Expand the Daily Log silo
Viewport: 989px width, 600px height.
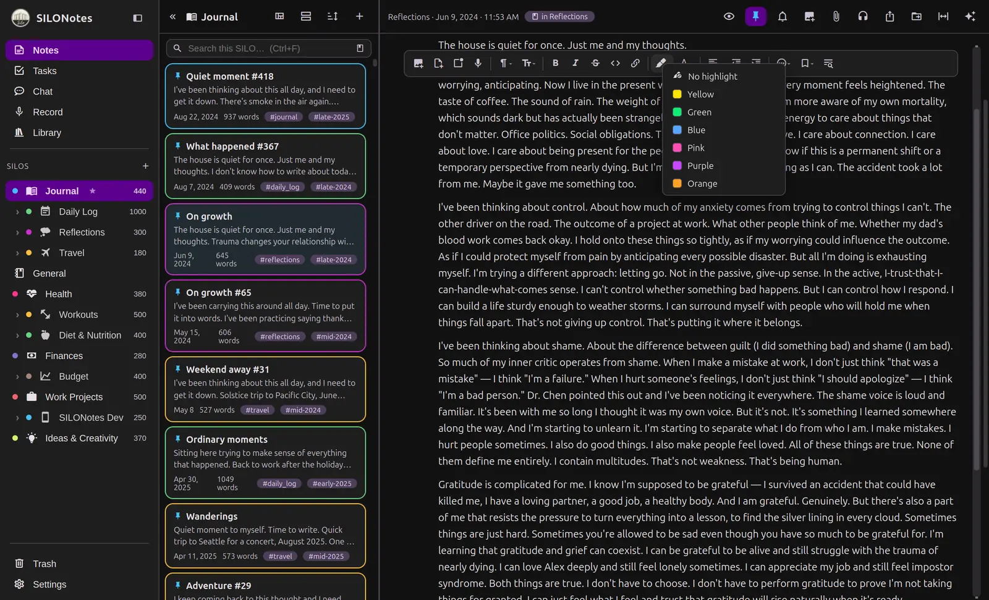[17, 212]
